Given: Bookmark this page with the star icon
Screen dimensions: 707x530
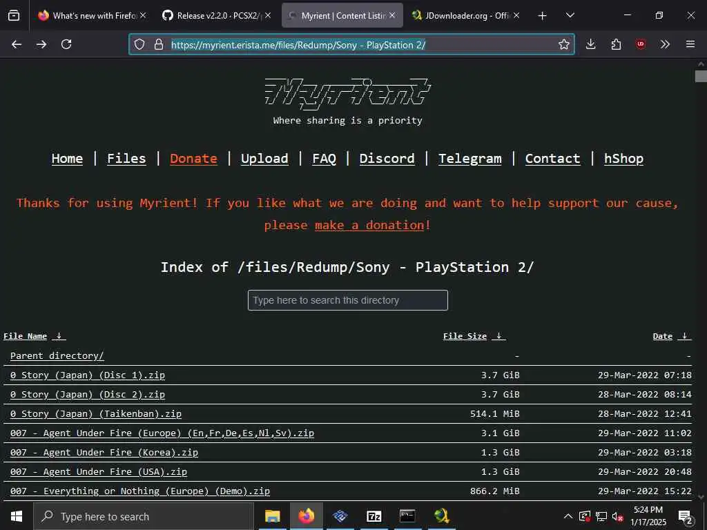Looking at the screenshot, I should click(x=563, y=44).
